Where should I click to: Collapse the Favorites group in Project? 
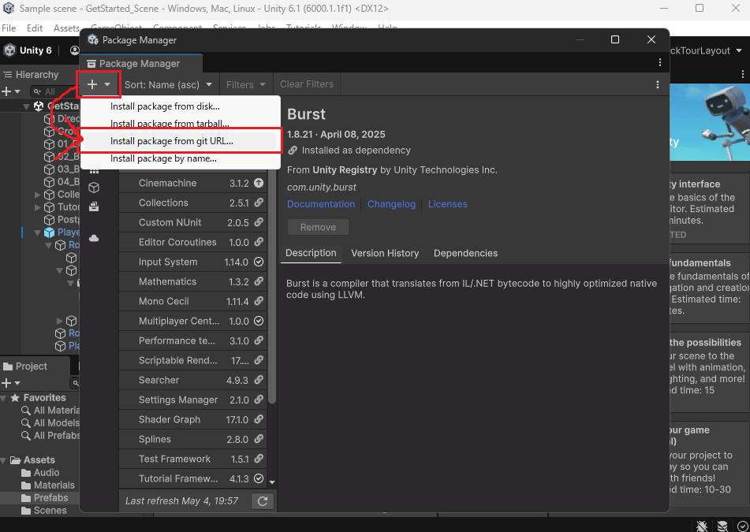[x=4, y=398]
